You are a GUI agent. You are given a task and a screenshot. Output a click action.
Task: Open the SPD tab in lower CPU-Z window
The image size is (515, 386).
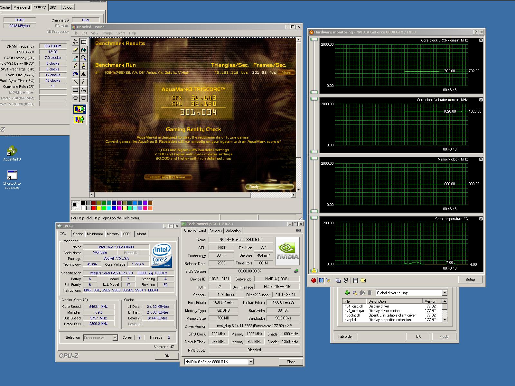(126, 234)
